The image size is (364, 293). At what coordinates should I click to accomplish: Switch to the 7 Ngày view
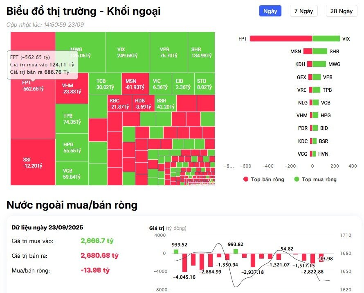pyautogui.click(x=304, y=11)
